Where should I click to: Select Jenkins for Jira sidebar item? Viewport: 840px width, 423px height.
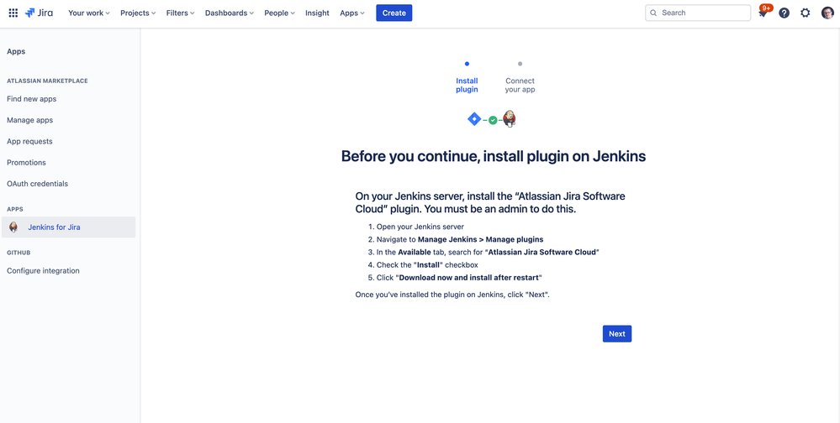69,227
